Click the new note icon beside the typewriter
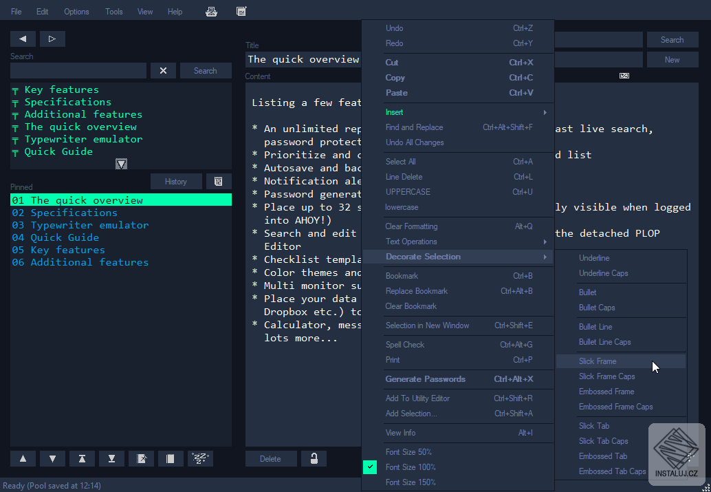The width and height of the screenshot is (711, 492). coord(241,11)
